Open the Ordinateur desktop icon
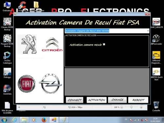Screen dimensions: 164x123 click(7, 7)
